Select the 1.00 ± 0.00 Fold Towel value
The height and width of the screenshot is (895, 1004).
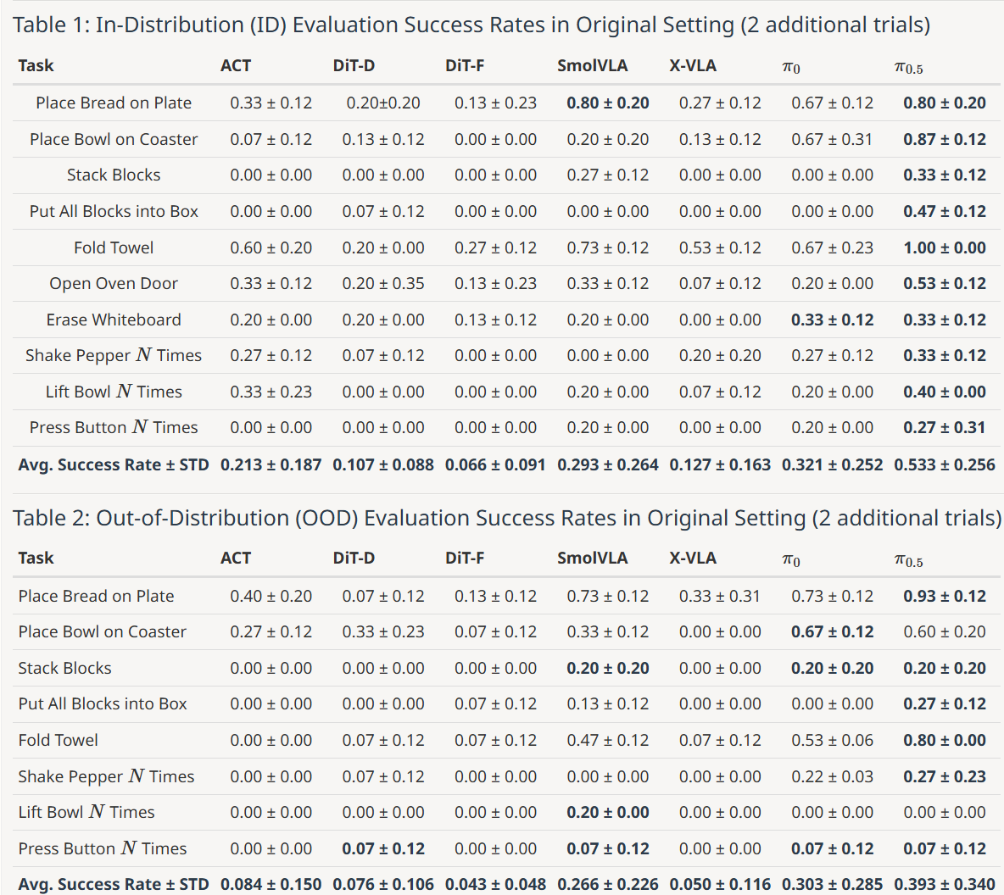[945, 247]
